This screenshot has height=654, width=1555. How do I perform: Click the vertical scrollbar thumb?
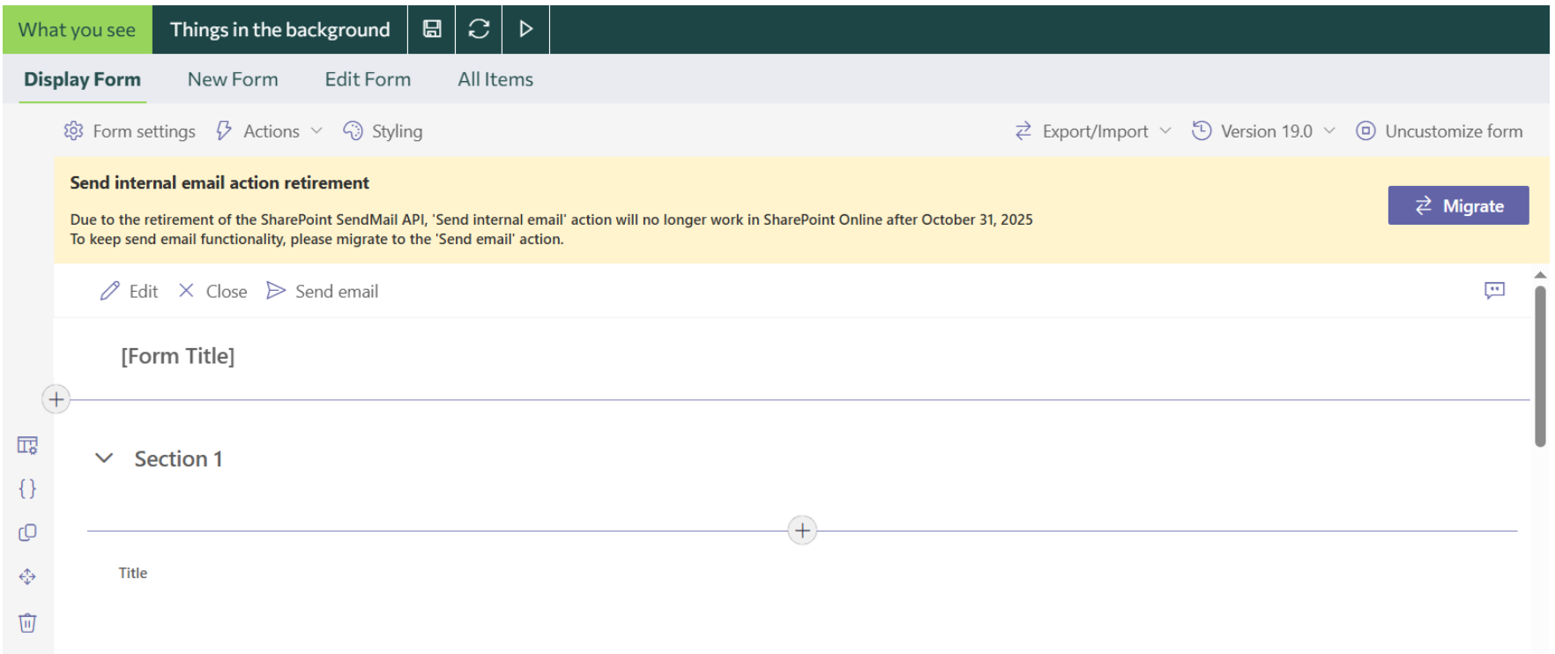point(1540,366)
